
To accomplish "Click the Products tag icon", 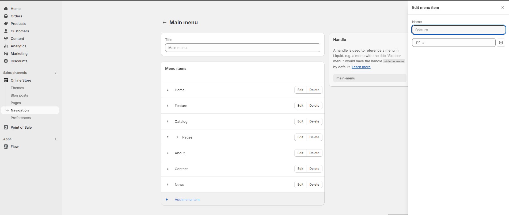I will point(6,24).
